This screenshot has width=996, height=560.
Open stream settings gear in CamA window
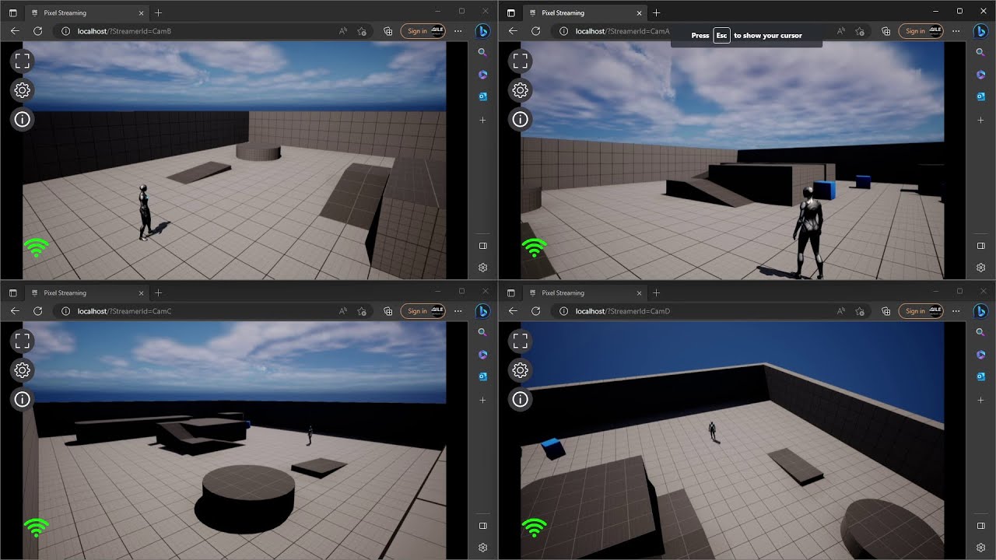pyautogui.click(x=521, y=90)
